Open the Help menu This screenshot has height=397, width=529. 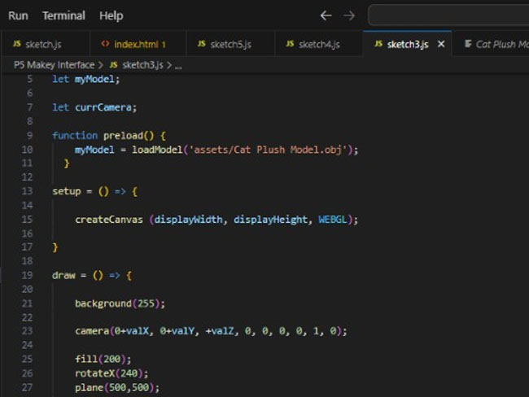point(111,15)
